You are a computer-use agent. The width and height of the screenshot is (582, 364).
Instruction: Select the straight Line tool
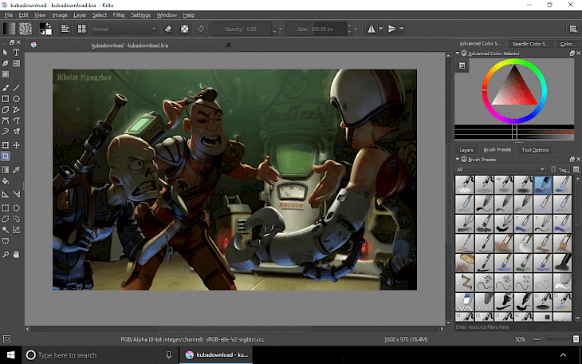point(16,88)
